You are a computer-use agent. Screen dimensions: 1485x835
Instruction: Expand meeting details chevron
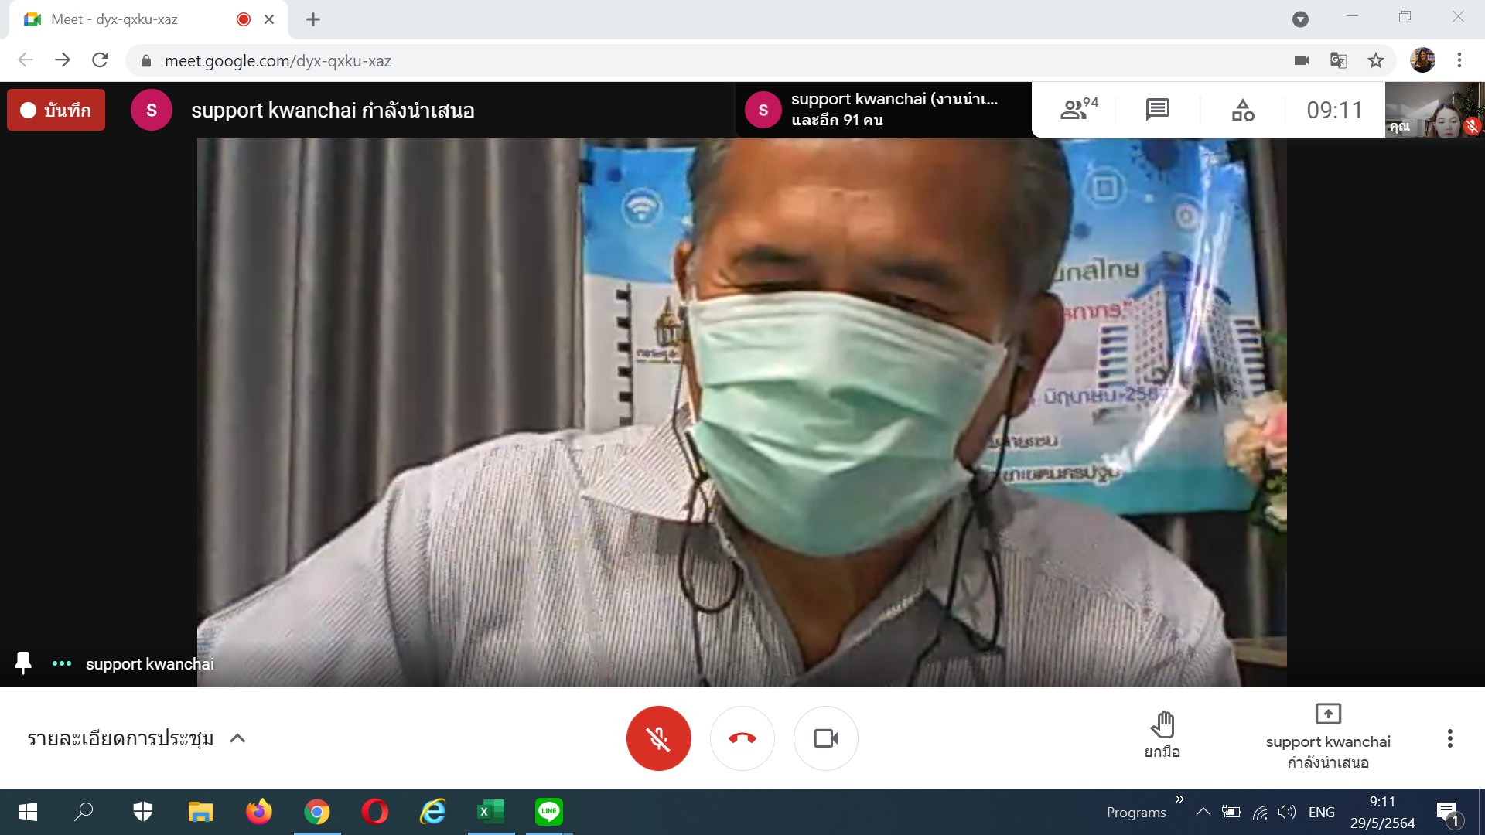coord(237,738)
